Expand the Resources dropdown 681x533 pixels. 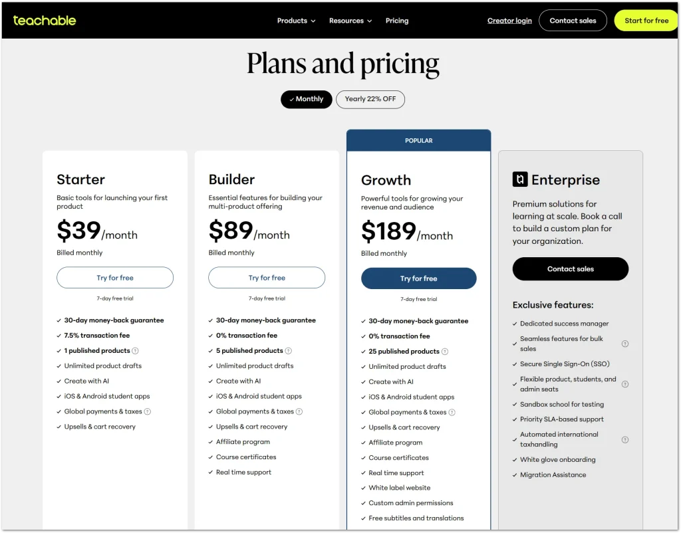tap(350, 21)
